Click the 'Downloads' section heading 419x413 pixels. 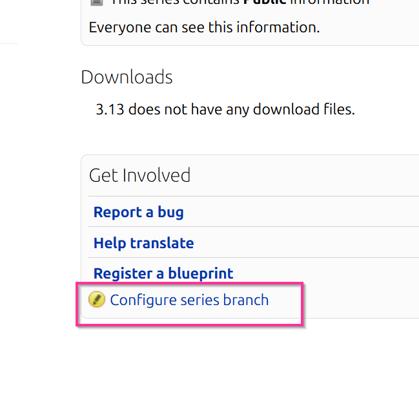point(127,78)
